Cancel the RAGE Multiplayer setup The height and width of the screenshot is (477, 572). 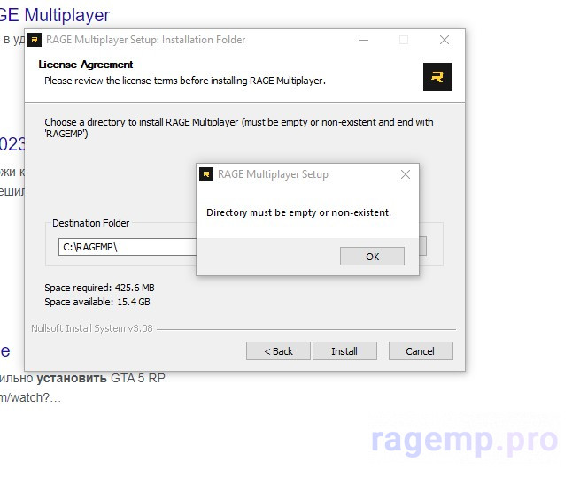pyautogui.click(x=421, y=351)
